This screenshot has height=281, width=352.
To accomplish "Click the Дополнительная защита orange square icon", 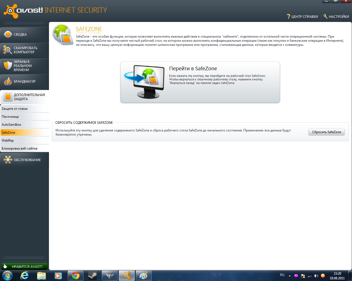I will pos(8,97).
